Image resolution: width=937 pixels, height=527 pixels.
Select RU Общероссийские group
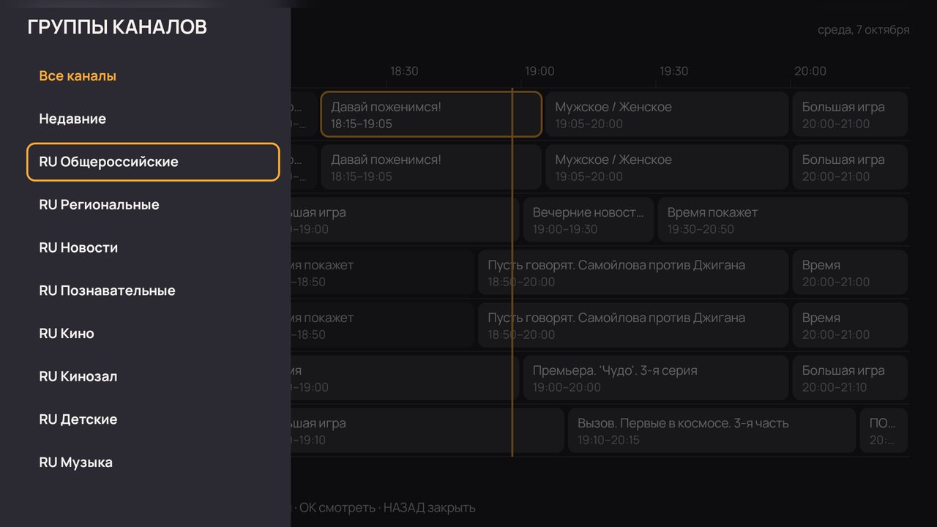click(x=153, y=162)
